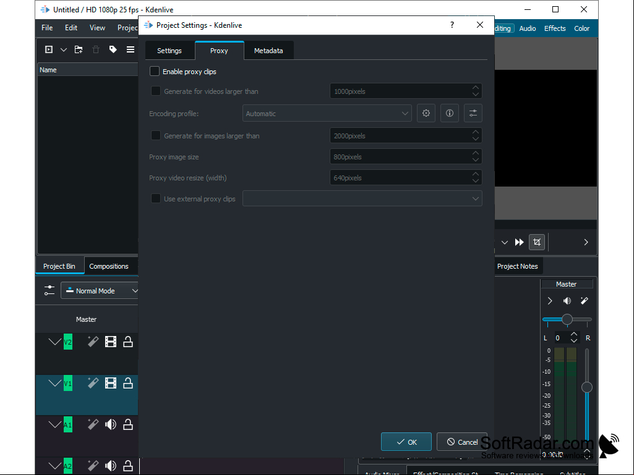Switch to Compositions tab
Screen dimensions: 634x475
[x=109, y=266]
